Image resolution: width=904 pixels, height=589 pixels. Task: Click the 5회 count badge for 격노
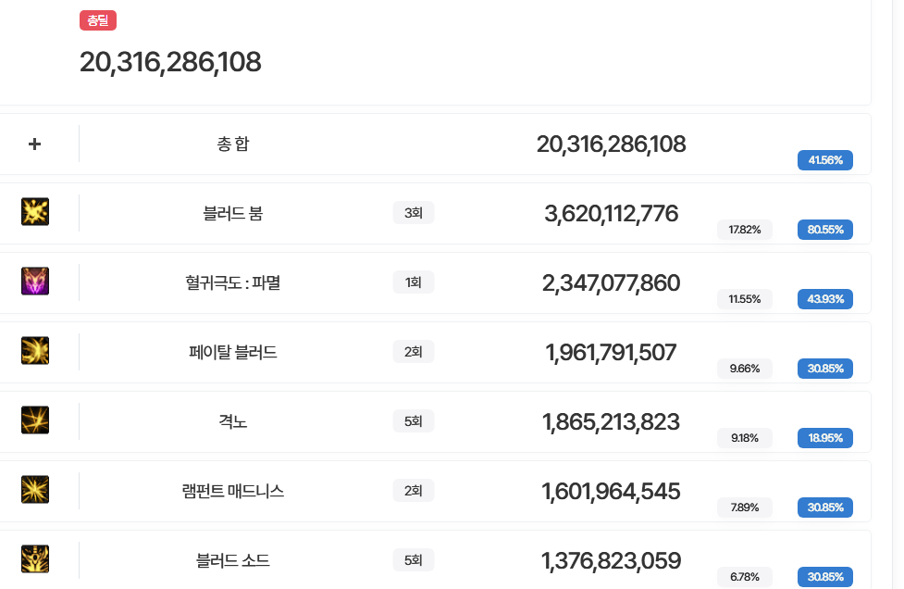[x=414, y=421]
